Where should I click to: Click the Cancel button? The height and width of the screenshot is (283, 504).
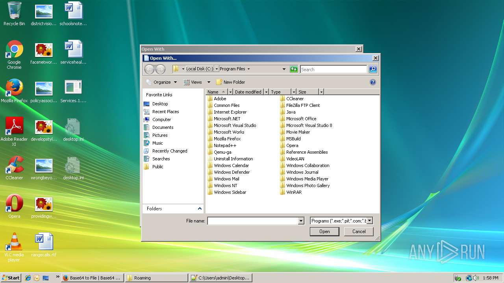click(359, 232)
